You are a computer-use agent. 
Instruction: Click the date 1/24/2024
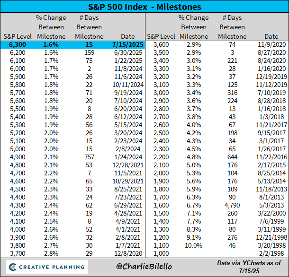[128, 157]
